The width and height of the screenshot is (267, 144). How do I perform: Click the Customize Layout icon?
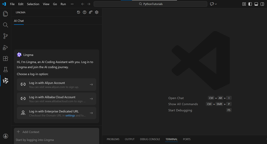pos(244,4)
